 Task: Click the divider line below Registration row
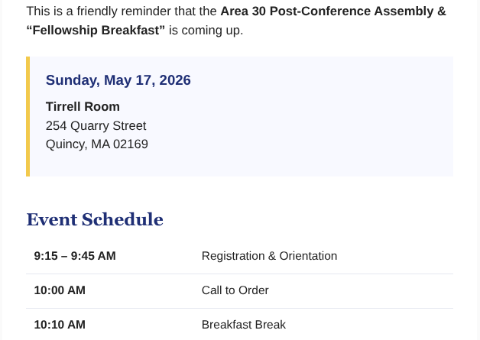click(240, 274)
